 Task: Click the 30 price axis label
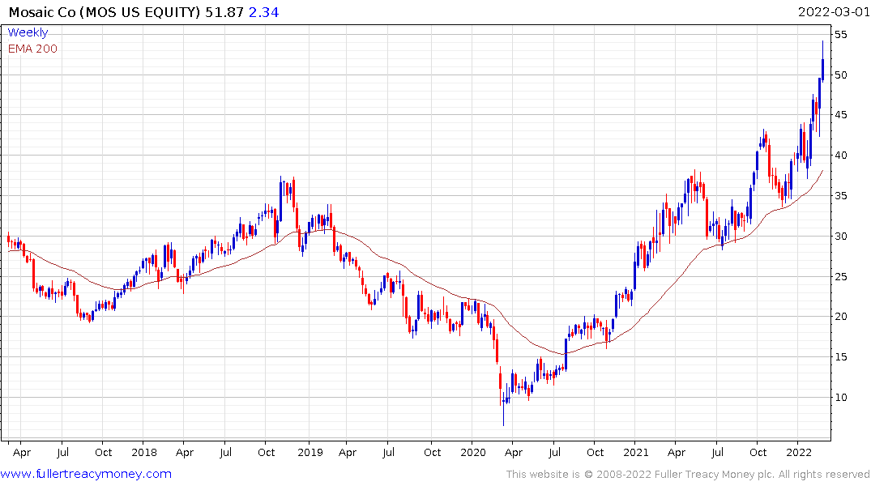[x=840, y=236]
